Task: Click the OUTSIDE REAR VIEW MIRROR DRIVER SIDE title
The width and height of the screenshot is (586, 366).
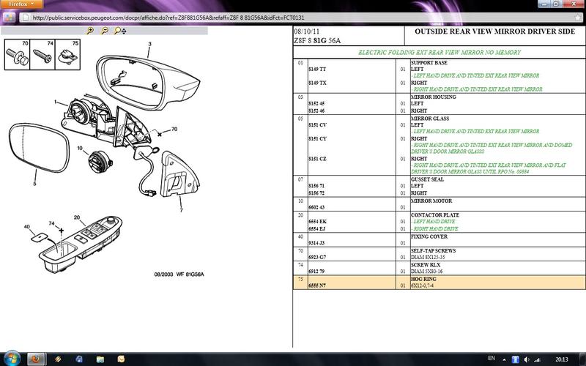Action: pyautogui.click(x=495, y=31)
